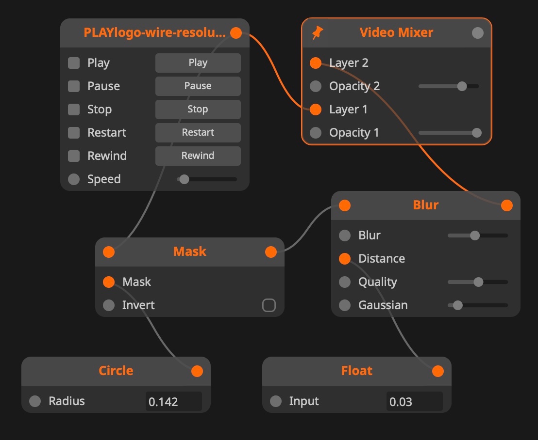This screenshot has width=538, height=440.
Task: Click the Layer 2 input port
Action: (x=316, y=63)
